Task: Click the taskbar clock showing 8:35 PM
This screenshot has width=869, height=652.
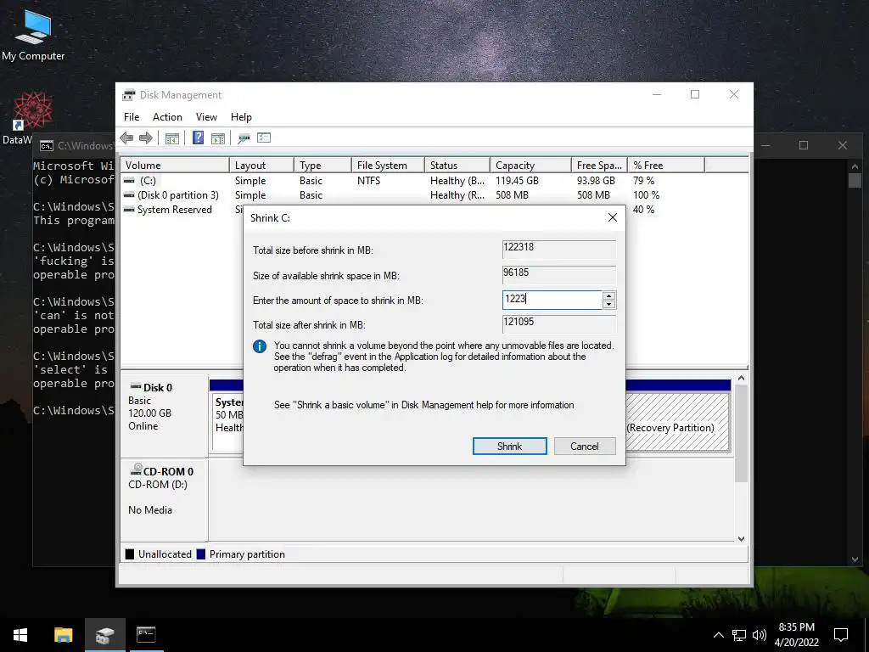Action: [x=796, y=635]
